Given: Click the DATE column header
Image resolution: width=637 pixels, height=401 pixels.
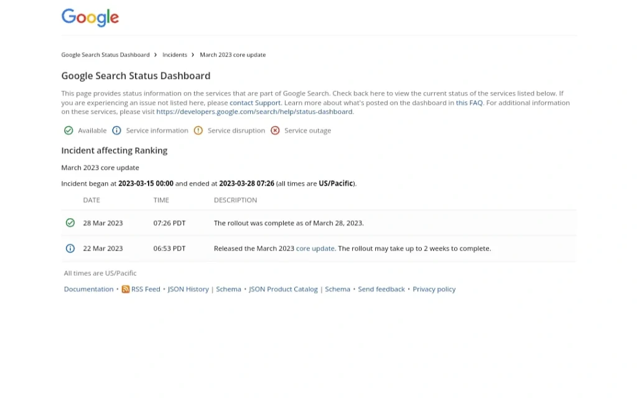Looking at the screenshot, I should 91,200.
